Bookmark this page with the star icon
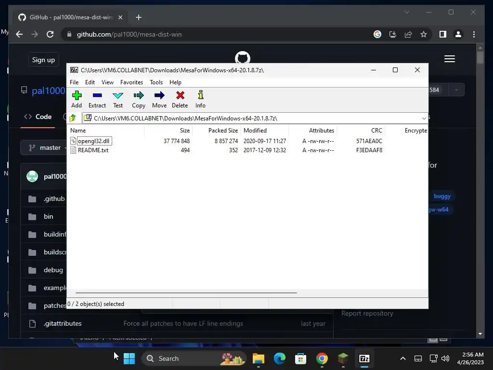The image size is (493, 370). pos(424,34)
